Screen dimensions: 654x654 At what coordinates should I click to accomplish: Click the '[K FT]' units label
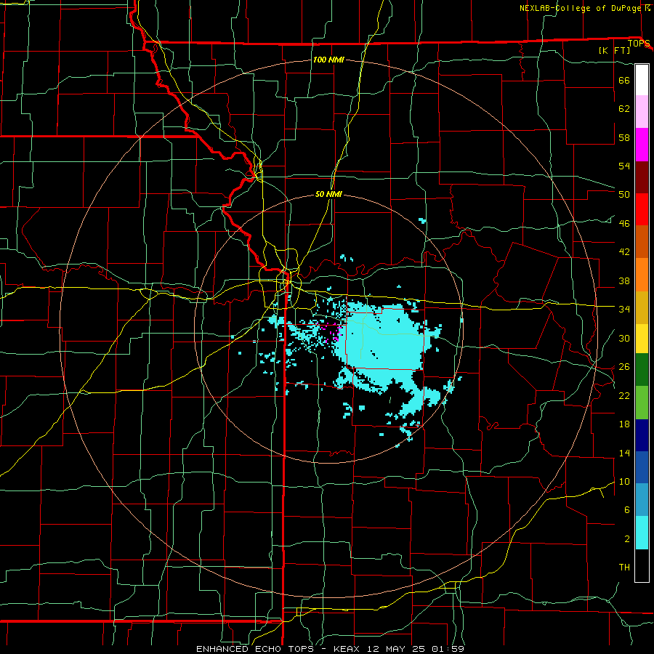click(x=614, y=50)
